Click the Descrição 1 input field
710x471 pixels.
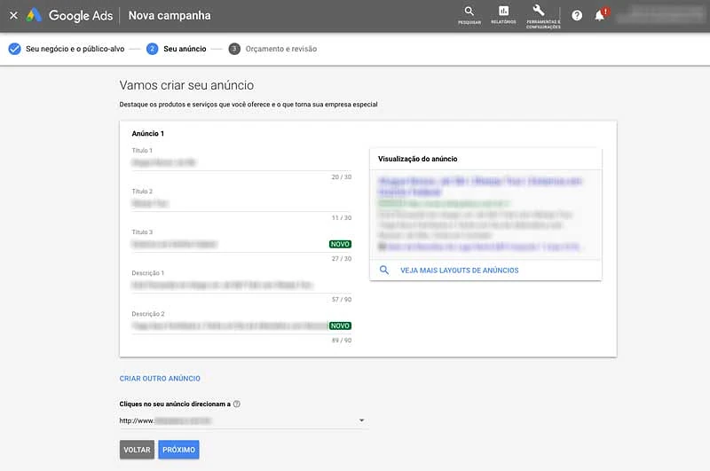241,285
